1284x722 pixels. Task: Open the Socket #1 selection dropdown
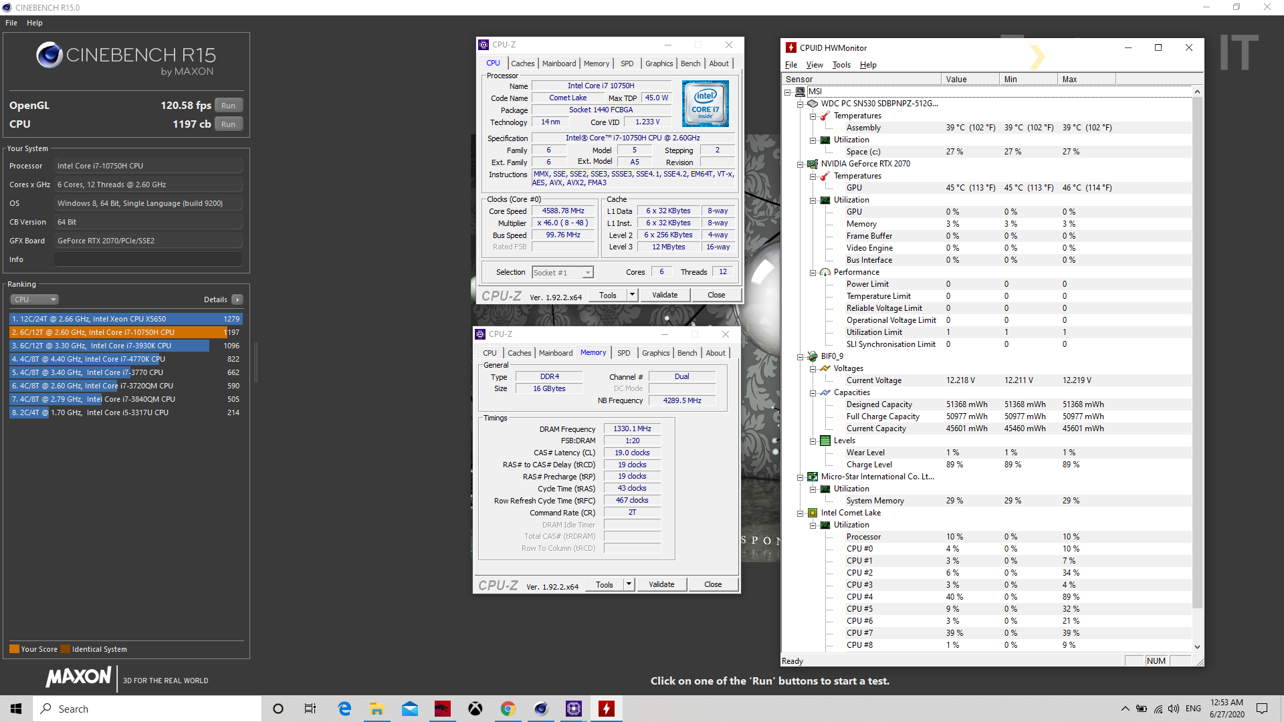pyautogui.click(x=562, y=273)
